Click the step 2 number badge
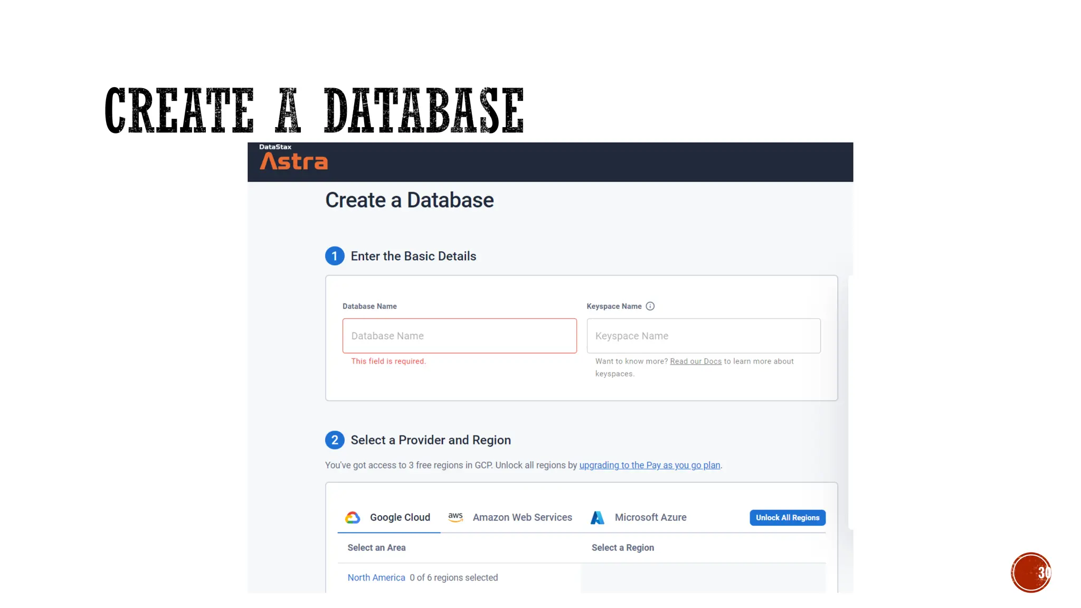1081x608 pixels. [335, 440]
